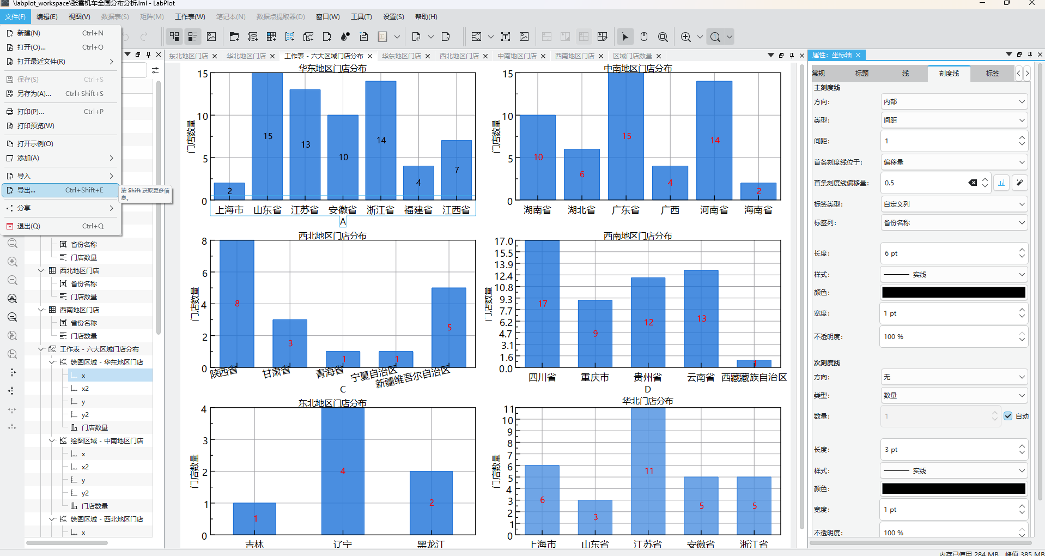Click the sidebar zoom out X icon
1045x556 pixels.
click(x=12, y=317)
